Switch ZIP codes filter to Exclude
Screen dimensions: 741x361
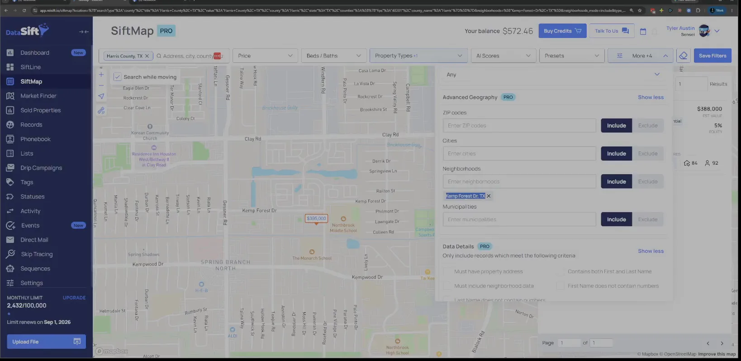pyautogui.click(x=648, y=126)
